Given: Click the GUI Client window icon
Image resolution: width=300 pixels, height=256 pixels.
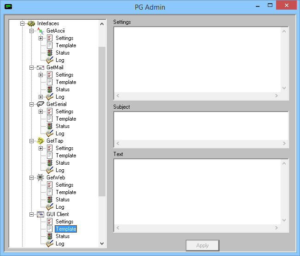Looking at the screenshot, I should pyautogui.click(x=40, y=214).
